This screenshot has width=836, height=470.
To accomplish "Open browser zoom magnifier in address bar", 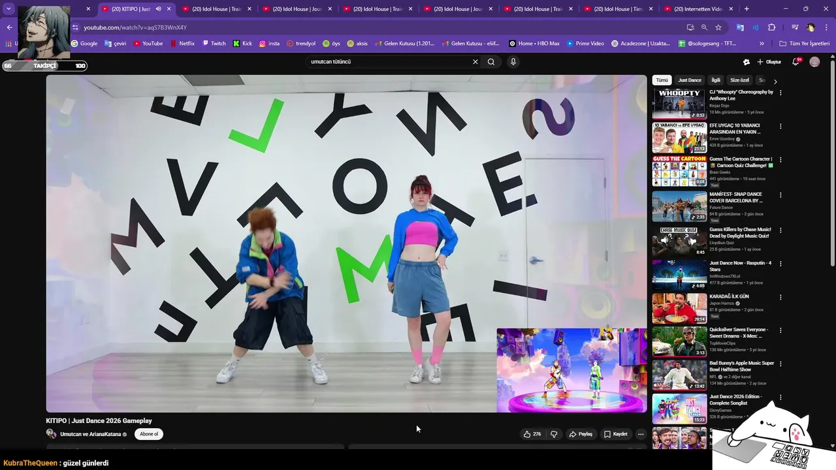I will click(x=704, y=27).
